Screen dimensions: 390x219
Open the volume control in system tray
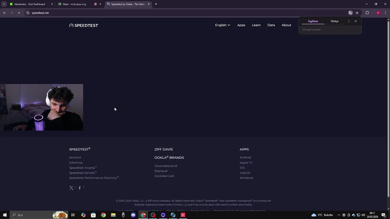pyautogui.click(x=363, y=215)
